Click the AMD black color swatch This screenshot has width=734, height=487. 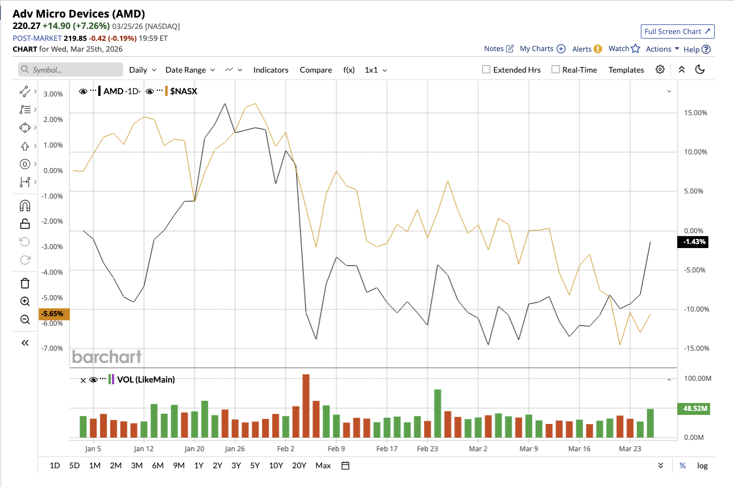pos(100,90)
